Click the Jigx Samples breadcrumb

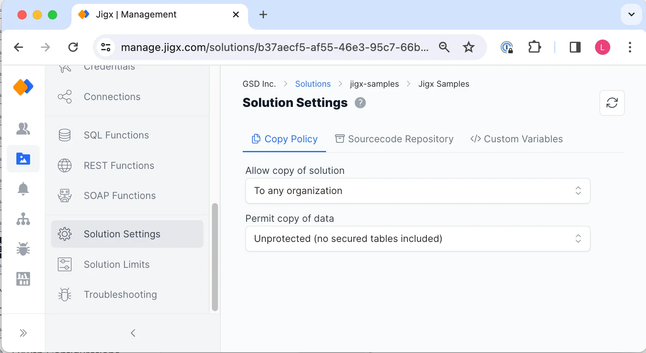click(x=444, y=84)
